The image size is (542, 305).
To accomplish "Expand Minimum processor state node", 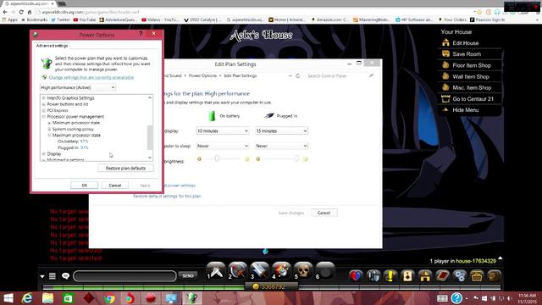I will (x=49, y=123).
